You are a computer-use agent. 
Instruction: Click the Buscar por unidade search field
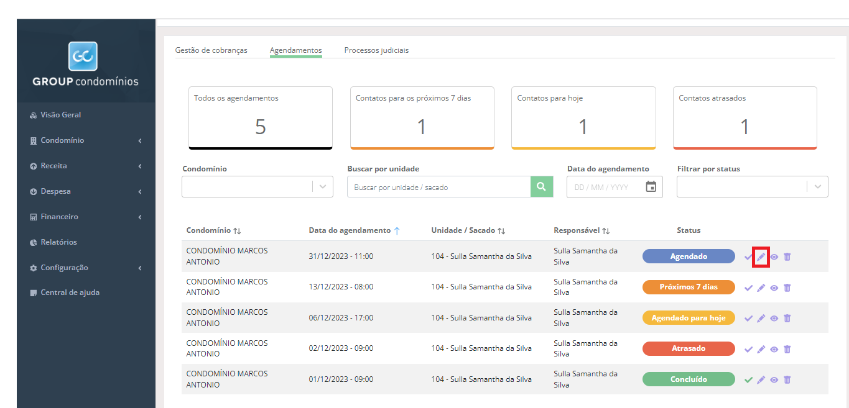(438, 187)
